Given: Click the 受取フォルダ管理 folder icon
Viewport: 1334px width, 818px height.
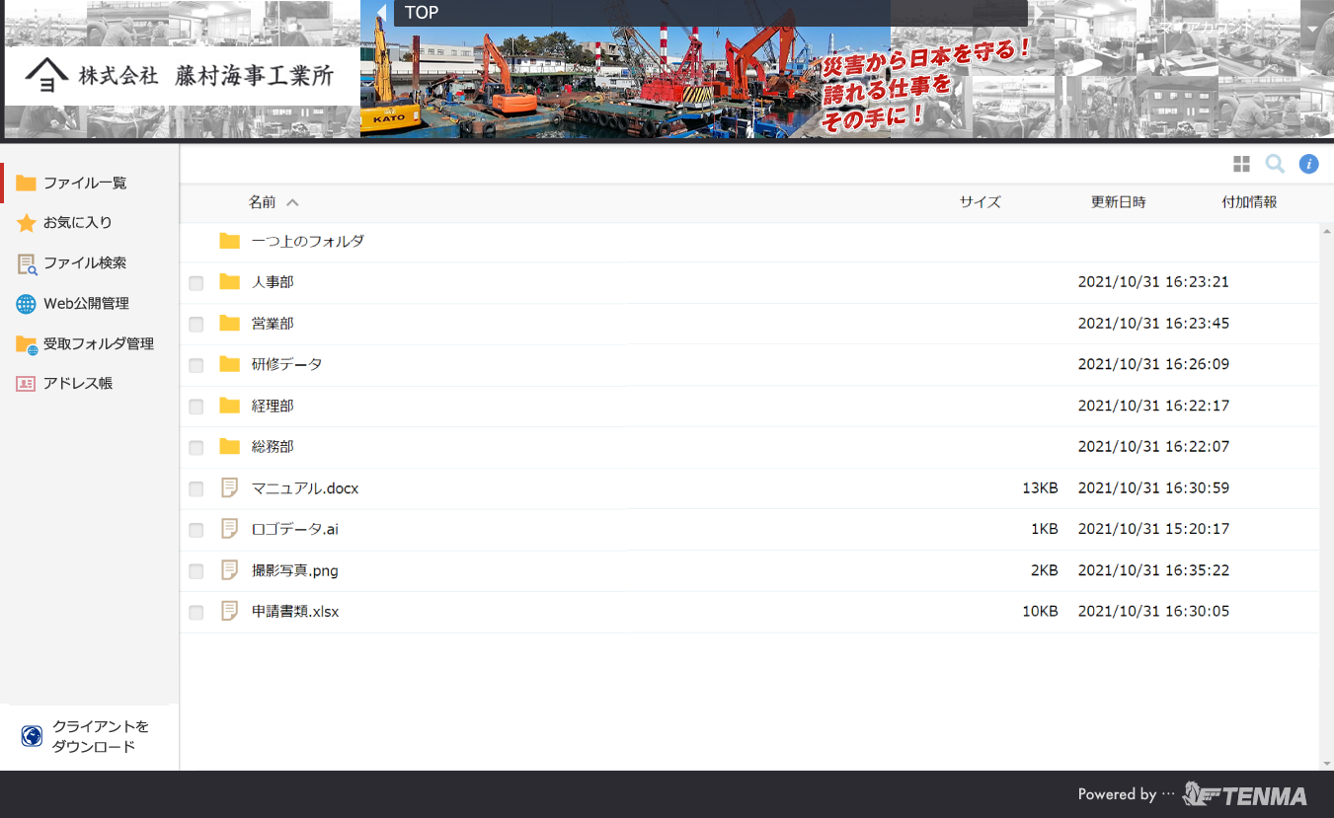Looking at the screenshot, I should (x=26, y=344).
